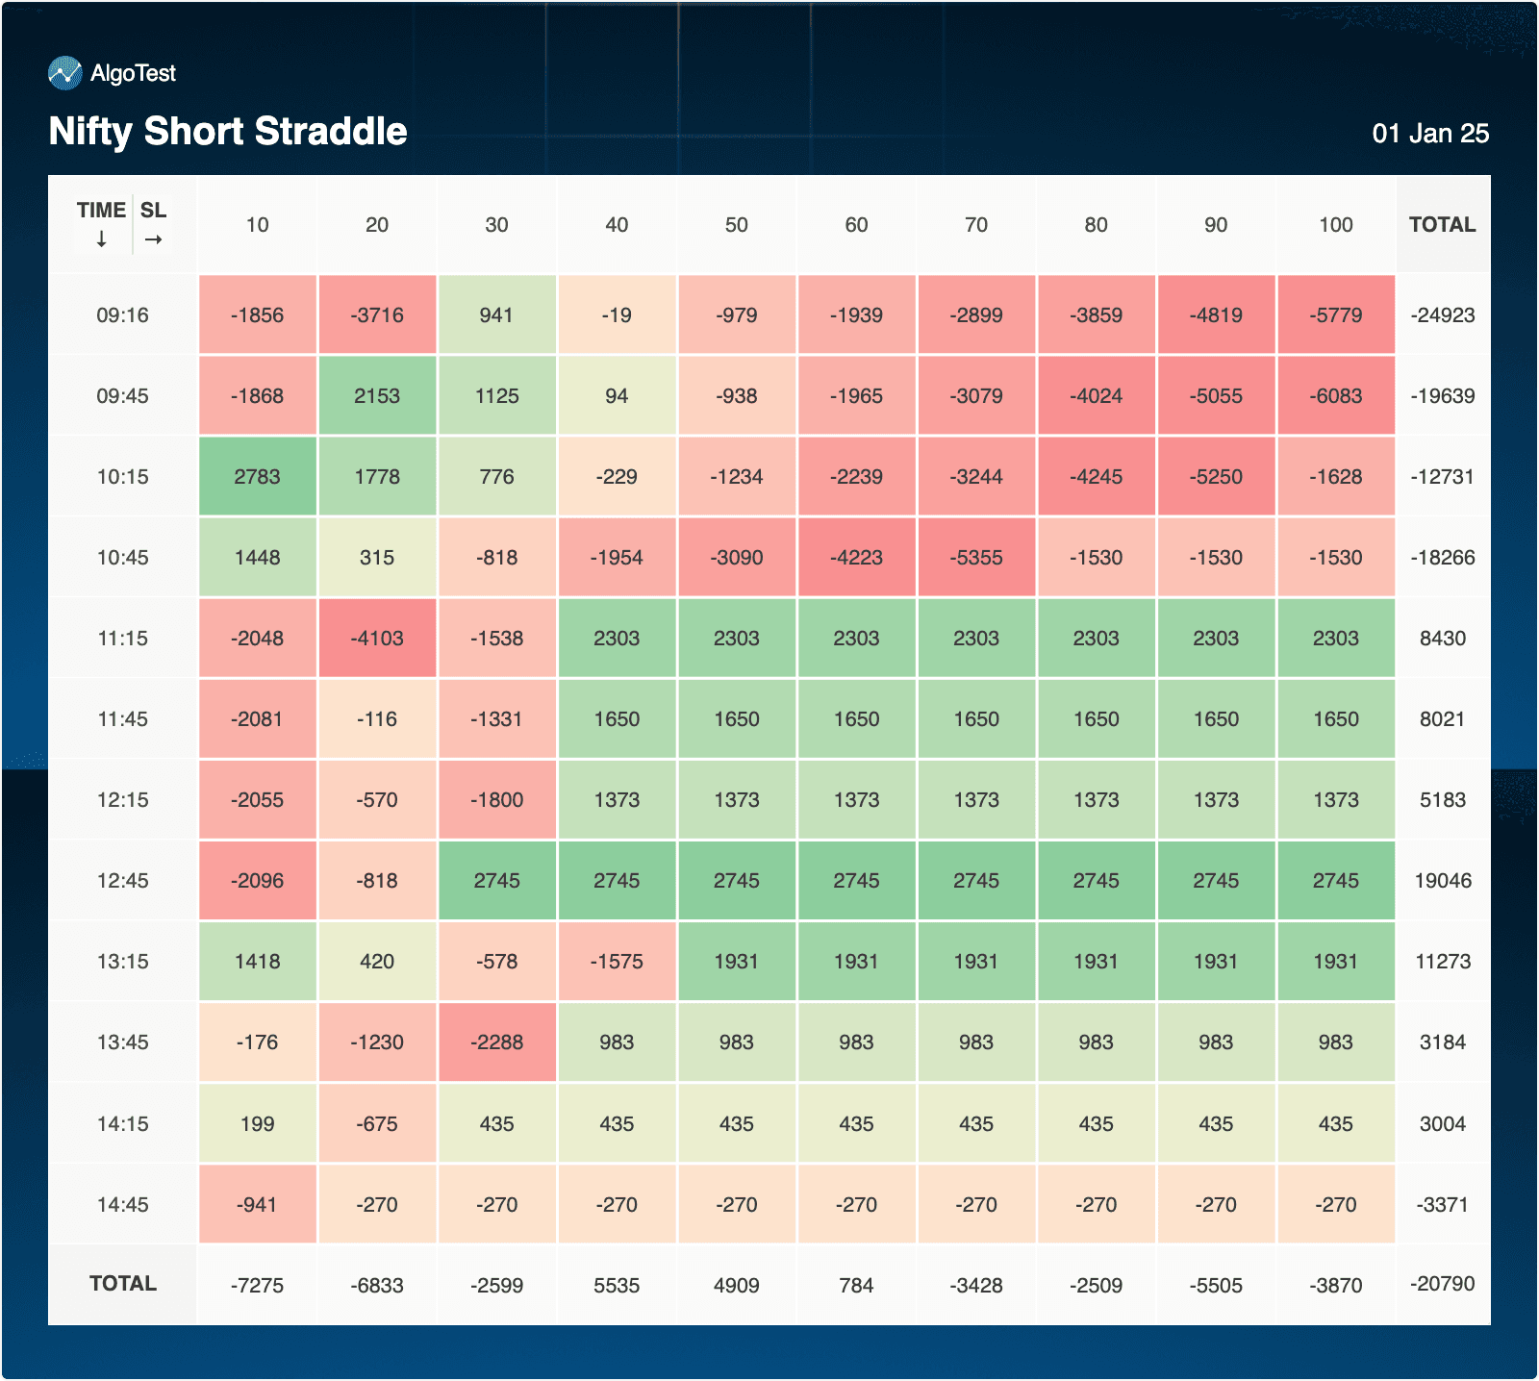Click the -1856 cell in the 09:16 row
The image size is (1539, 1381).
pos(257,315)
